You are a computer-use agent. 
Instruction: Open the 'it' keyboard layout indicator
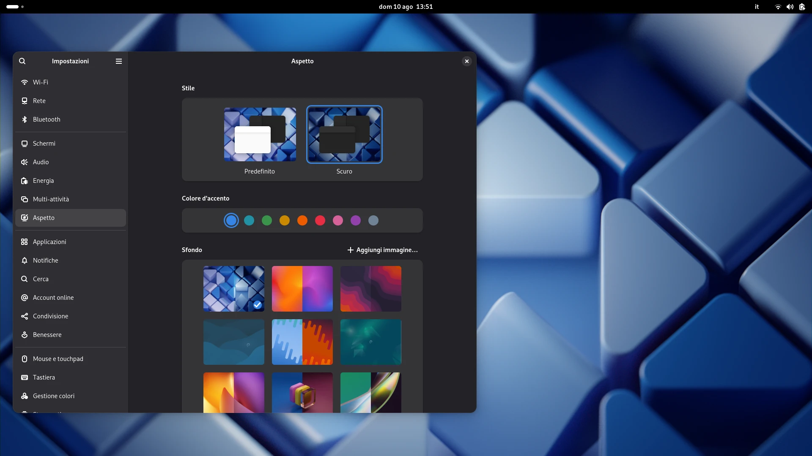757,7
